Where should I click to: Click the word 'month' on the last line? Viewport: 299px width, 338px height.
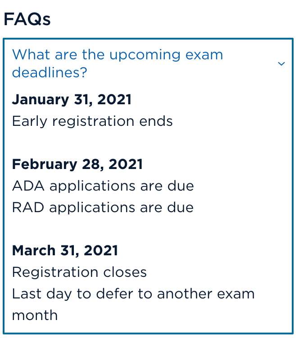[x=35, y=315]
